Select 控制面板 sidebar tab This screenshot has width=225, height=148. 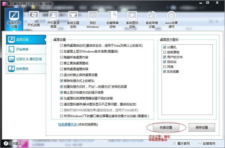26,69
